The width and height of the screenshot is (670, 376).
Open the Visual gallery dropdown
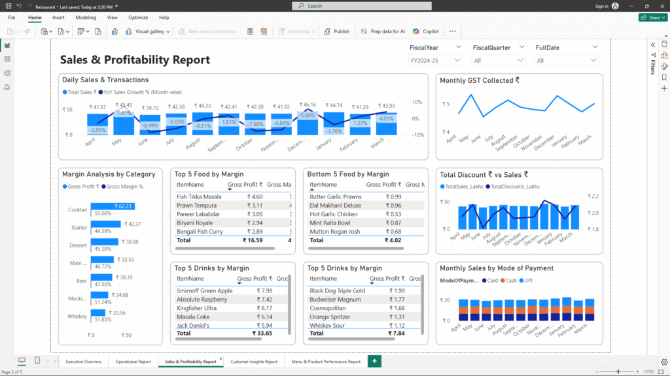152,31
